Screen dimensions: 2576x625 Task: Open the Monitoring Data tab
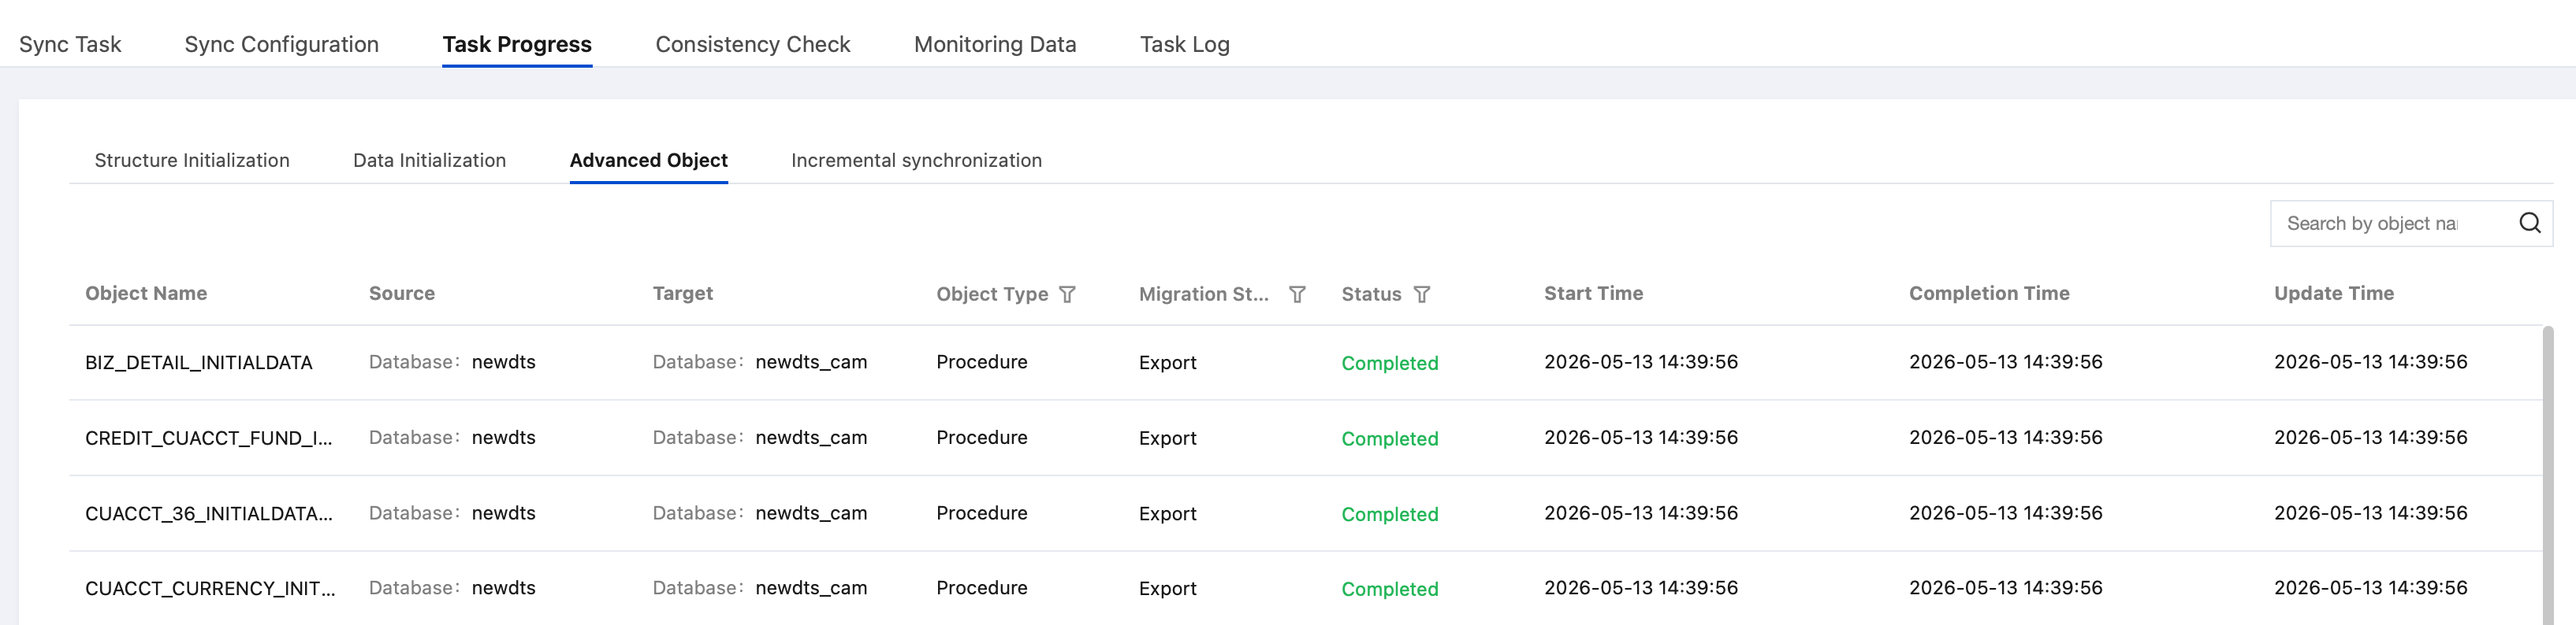(x=995, y=44)
